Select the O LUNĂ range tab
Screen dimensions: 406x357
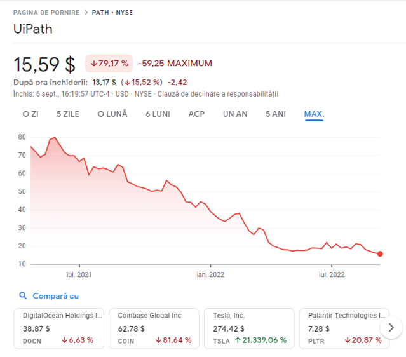click(x=112, y=114)
